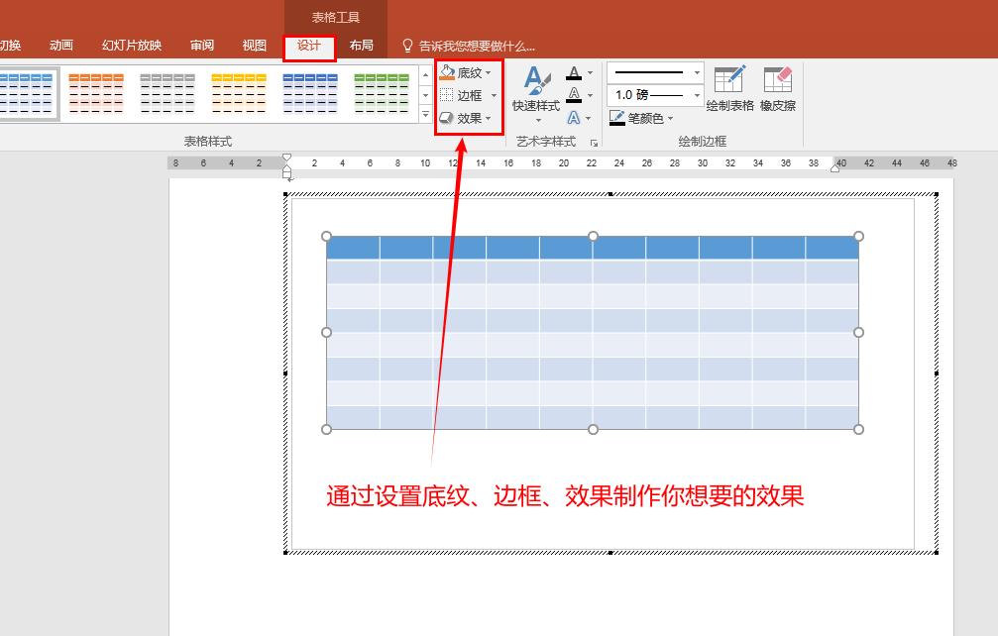Expand the 快速样式 dropdown arrow
Screen dimensions: 998x636
538,120
